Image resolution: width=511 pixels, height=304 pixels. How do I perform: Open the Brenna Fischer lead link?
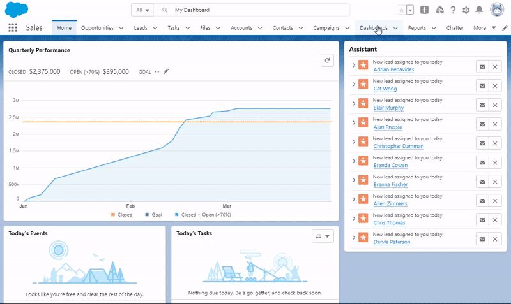click(x=390, y=185)
